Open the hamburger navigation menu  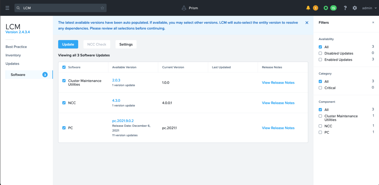pyautogui.click(x=7, y=8)
